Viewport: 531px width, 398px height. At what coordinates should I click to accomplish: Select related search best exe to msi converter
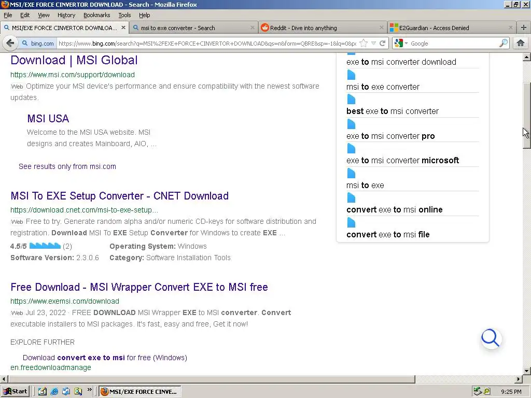coord(393,111)
